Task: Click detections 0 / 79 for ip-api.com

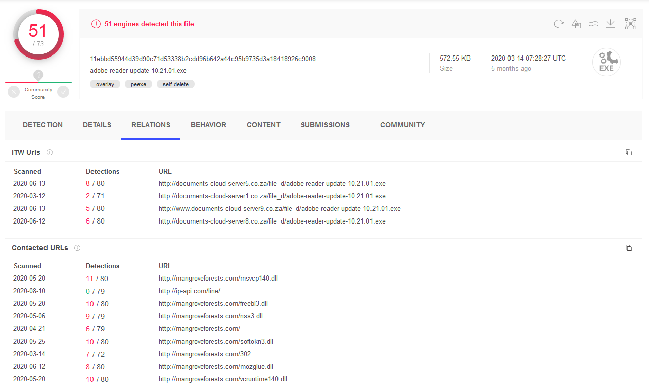Action: [95, 291]
